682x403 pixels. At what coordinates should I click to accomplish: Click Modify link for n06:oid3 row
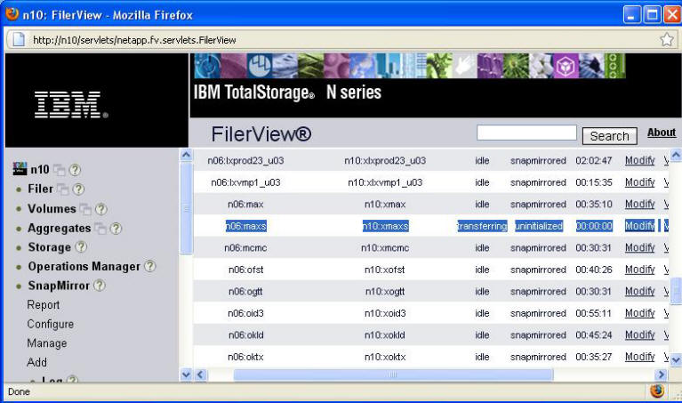point(639,313)
